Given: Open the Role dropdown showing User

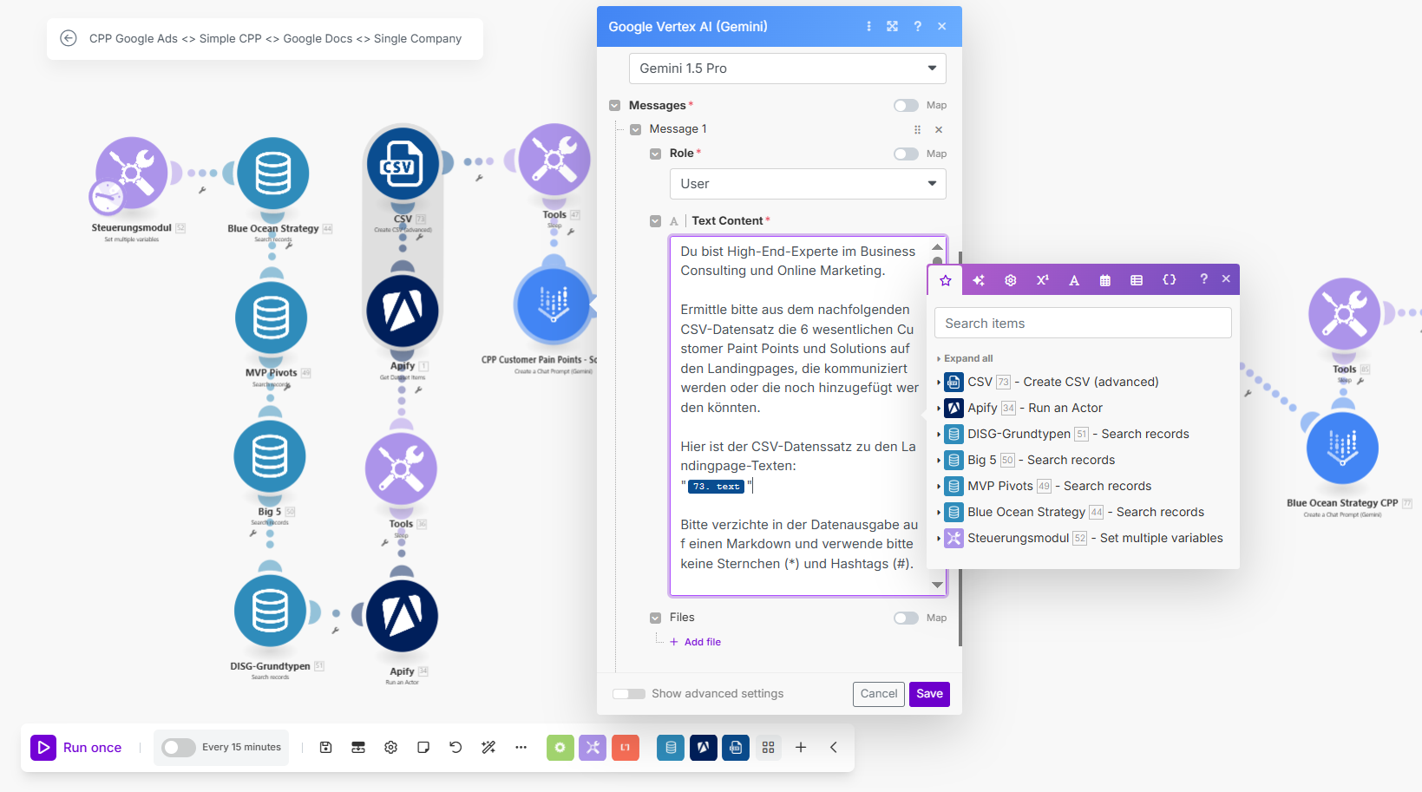Looking at the screenshot, I should coord(808,184).
